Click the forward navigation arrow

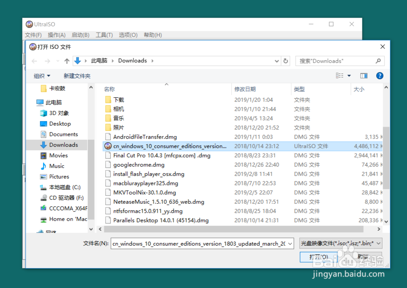pyautogui.click(x=47, y=61)
